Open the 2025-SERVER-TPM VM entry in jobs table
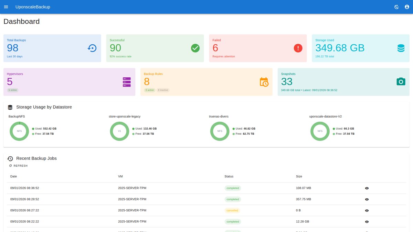Screen dimensions: 413x232 132,188
